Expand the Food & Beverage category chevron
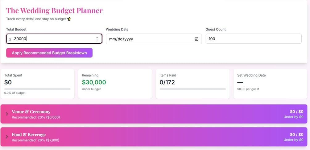Viewport: 310px width, 150px height. point(7,137)
